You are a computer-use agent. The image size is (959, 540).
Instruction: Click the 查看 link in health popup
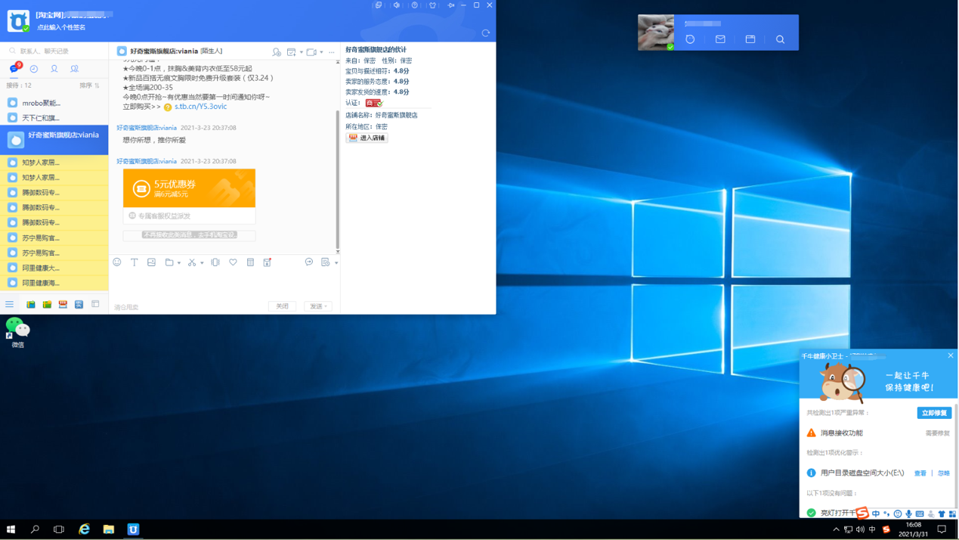pyautogui.click(x=920, y=473)
